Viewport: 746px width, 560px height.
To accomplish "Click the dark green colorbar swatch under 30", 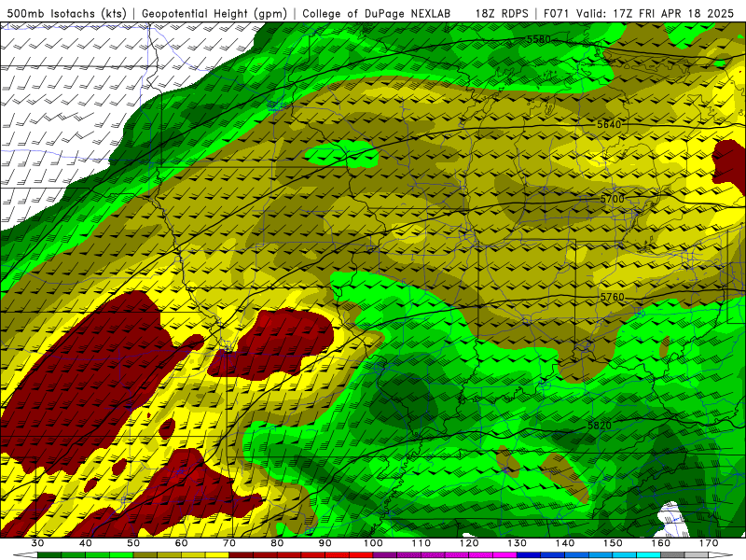I will click(x=49, y=555).
